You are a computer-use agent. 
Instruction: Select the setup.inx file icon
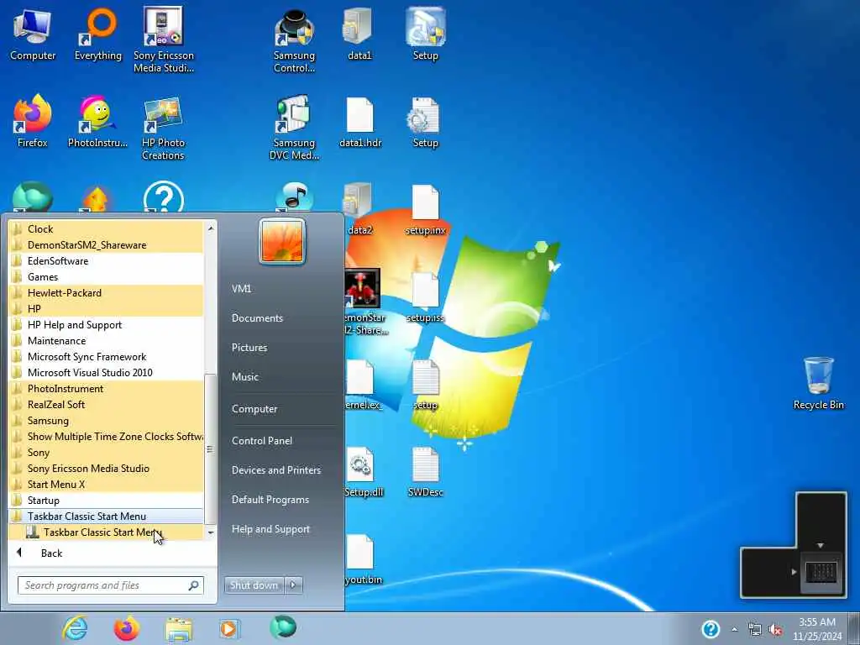pyautogui.click(x=425, y=209)
